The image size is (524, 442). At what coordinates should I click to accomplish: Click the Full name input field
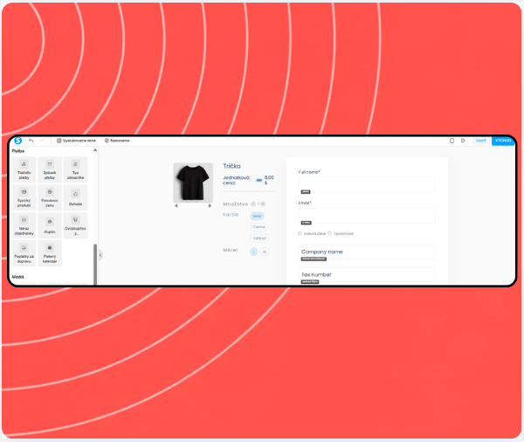367,184
